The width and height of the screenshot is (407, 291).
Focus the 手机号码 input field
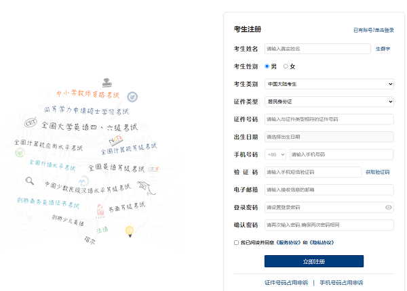[x=341, y=154]
